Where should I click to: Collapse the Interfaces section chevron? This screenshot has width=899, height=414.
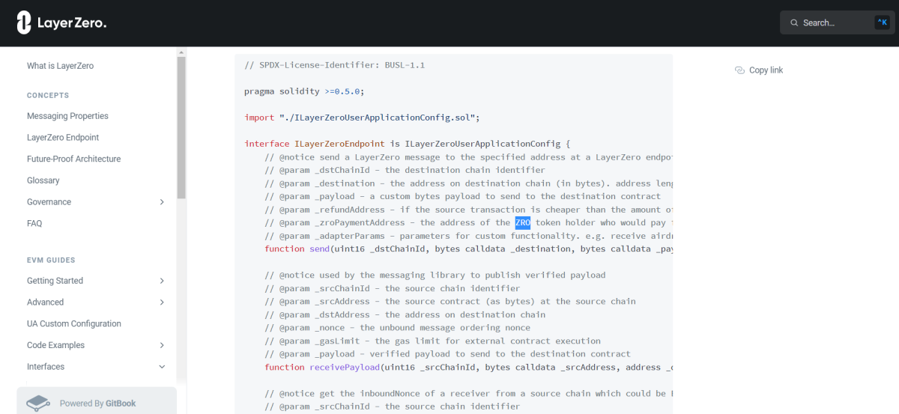pyautogui.click(x=162, y=367)
